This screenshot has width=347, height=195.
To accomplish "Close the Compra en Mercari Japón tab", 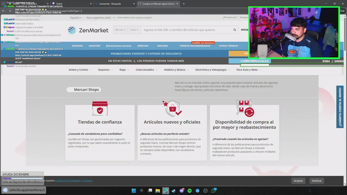I will [x=178, y=4].
